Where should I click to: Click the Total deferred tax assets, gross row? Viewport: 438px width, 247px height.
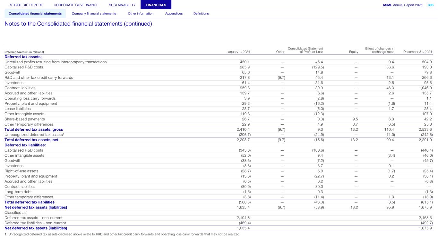(34, 129)
